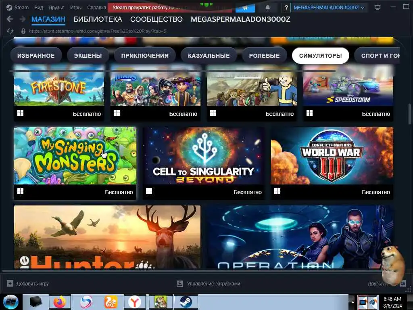Select the ПРИКЛЮЧЕНИЯ genre filter

point(145,56)
